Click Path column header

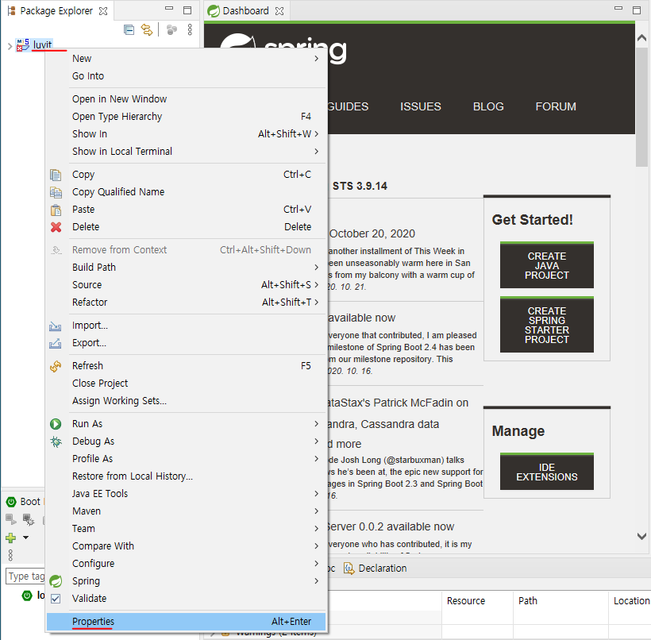point(561,601)
